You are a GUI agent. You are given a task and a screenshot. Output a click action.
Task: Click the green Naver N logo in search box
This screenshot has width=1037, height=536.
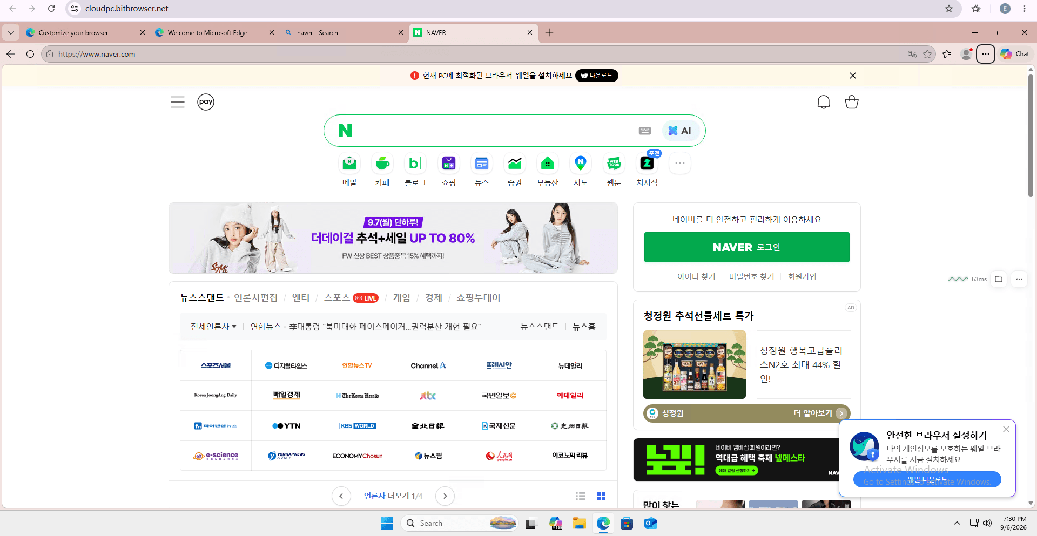(345, 131)
